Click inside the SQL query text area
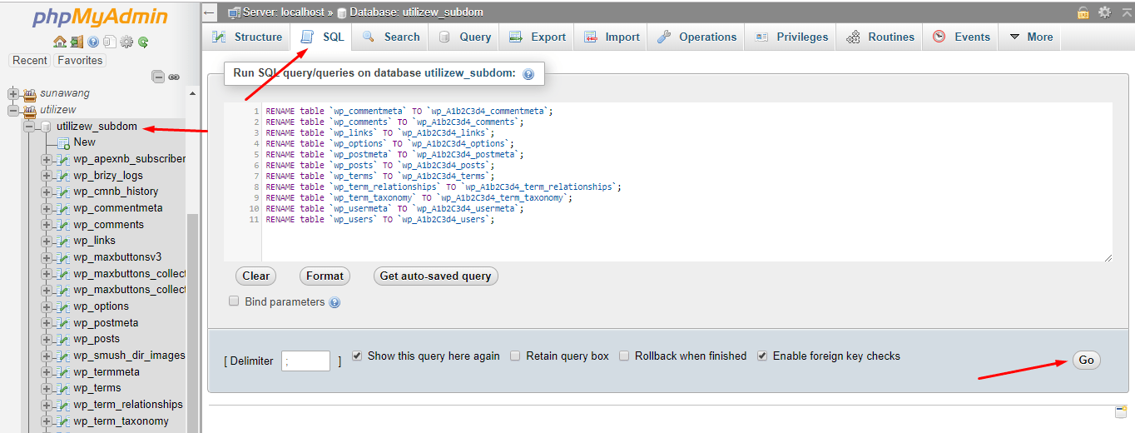Viewport: 1135px width, 433px height. (x=668, y=182)
